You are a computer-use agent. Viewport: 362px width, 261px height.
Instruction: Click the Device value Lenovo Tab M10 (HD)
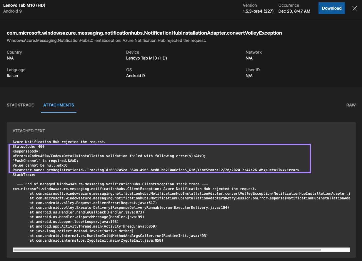coord(146,58)
